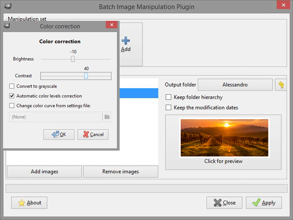
Task: Click the red X Cancel icon
Action: (86, 134)
